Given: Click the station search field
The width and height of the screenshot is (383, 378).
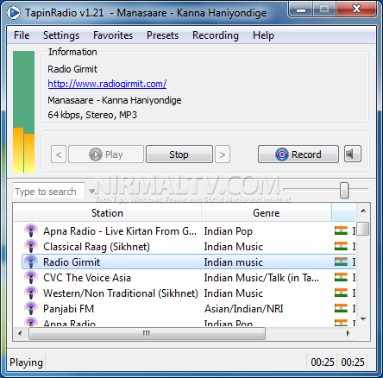Looking at the screenshot, I should (x=48, y=192).
